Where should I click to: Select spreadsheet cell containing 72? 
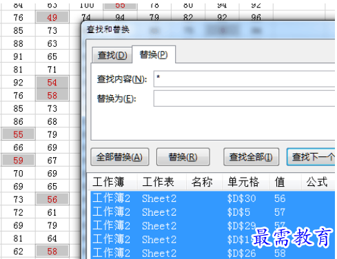coord(18,212)
